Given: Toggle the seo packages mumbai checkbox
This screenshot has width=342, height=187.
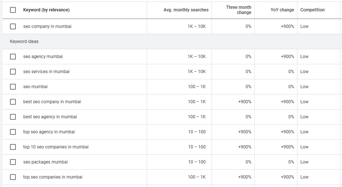Looking at the screenshot, I should (x=13, y=162).
